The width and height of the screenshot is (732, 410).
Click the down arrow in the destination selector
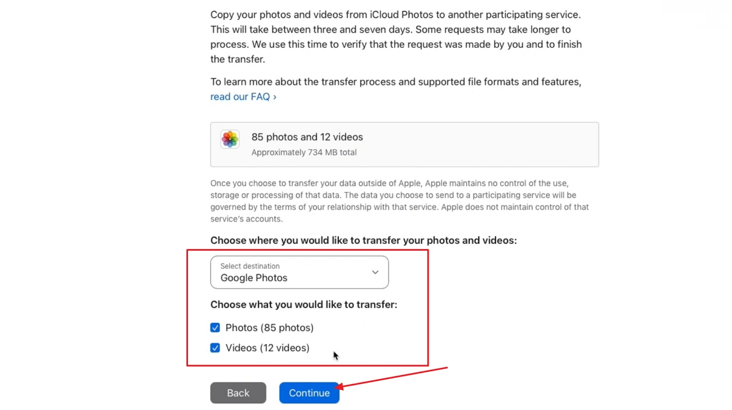pyautogui.click(x=375, y=272)
